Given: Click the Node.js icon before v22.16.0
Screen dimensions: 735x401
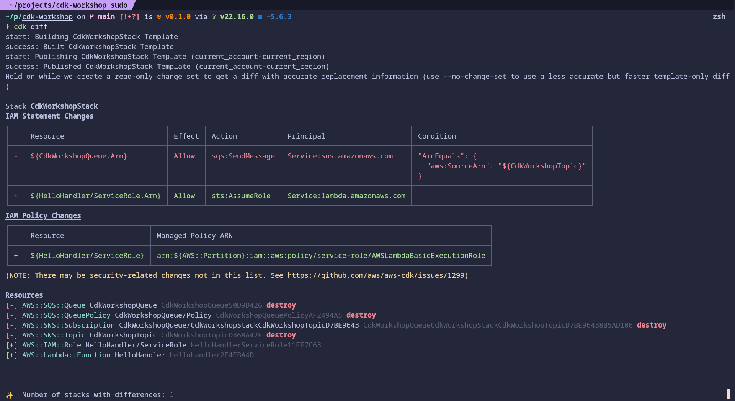Looking at the screenshot, I should 214,17.
